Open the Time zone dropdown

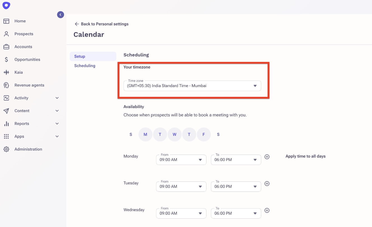click(192, 86)
